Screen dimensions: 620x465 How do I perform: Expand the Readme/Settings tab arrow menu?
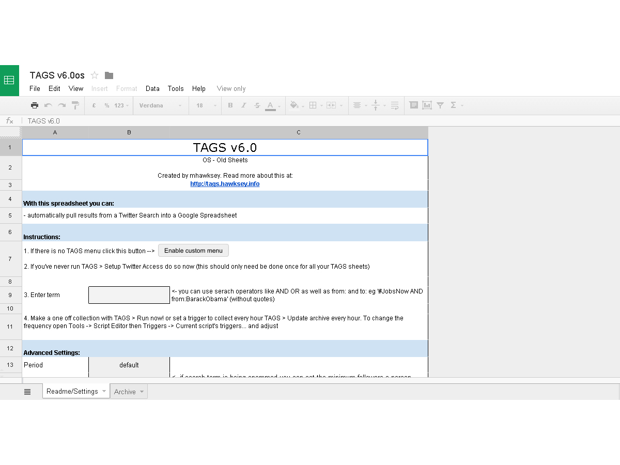[104, 391]
